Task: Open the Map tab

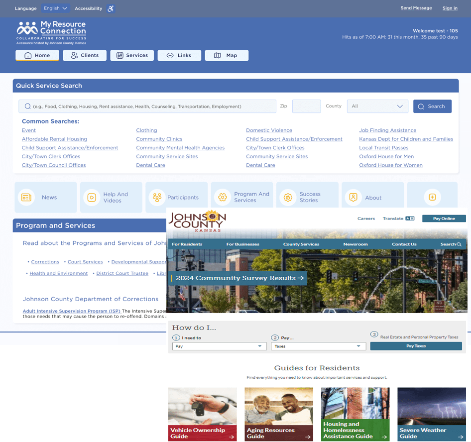Action: coord(227,55)
